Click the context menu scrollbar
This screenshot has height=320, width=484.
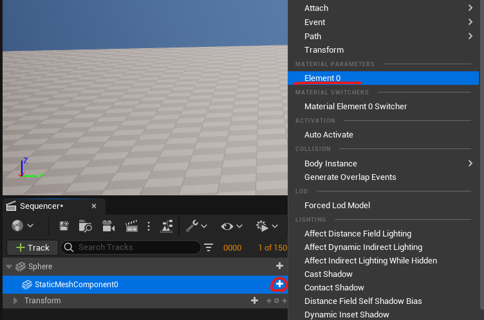482,154
